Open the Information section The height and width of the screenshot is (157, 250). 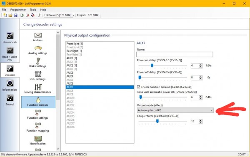(x=10, y=85)
